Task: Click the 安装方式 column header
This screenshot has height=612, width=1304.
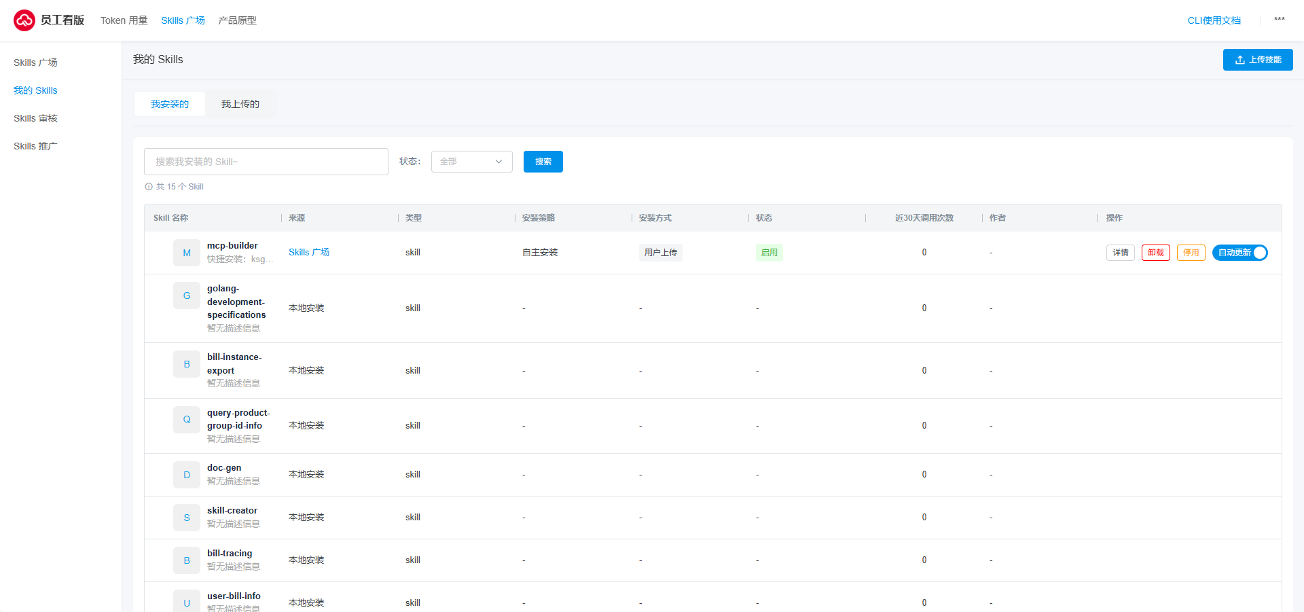Action: pos(655,218)
